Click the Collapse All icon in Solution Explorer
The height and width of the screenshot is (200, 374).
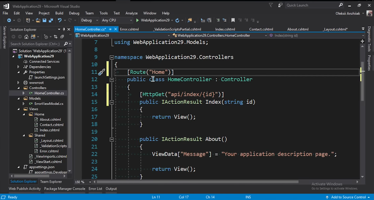pyautogui.click(x=62, y=37)
